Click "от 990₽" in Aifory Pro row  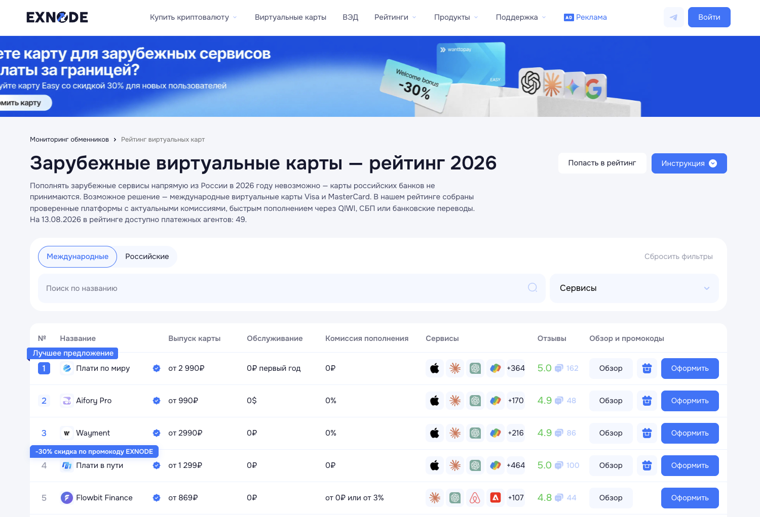[x=183, y=401]
